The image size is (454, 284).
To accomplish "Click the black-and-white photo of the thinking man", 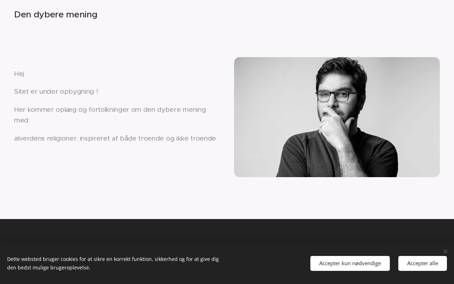I will [x=337, y=117].
